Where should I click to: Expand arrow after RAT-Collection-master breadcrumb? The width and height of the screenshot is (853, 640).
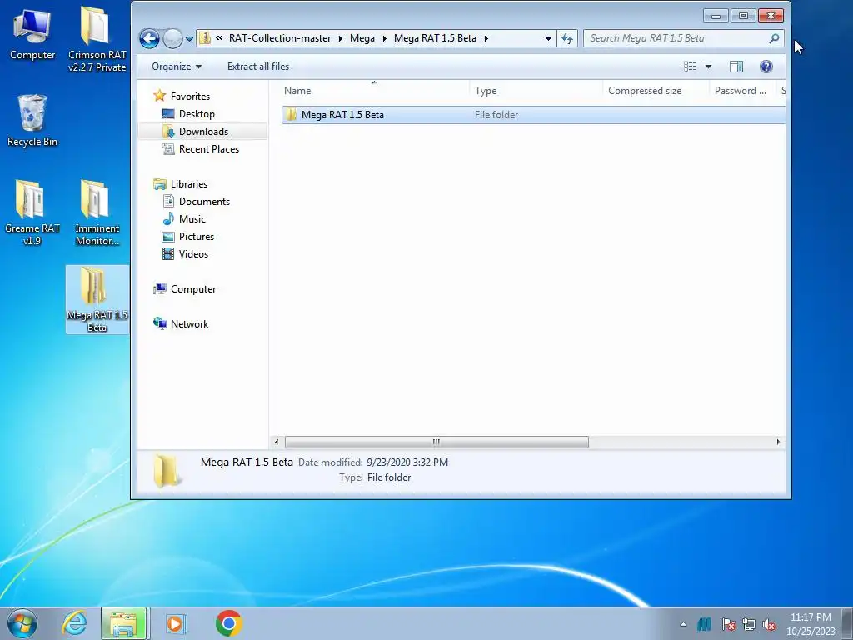coord(341,38)
